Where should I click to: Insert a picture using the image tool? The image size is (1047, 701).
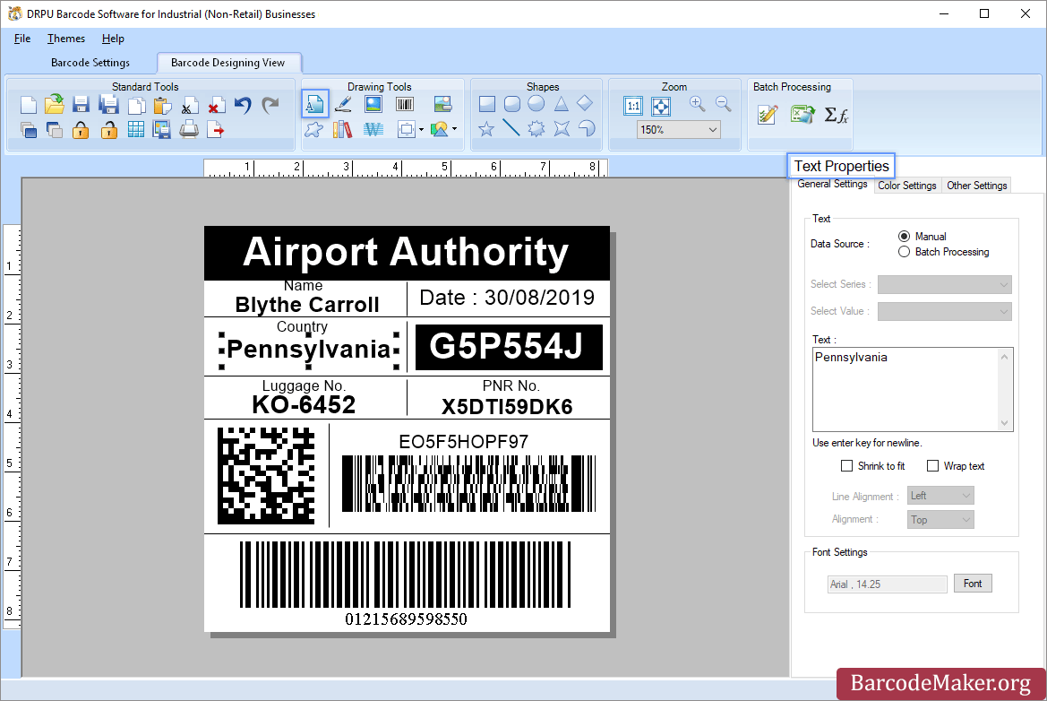(x=373, y=104)
